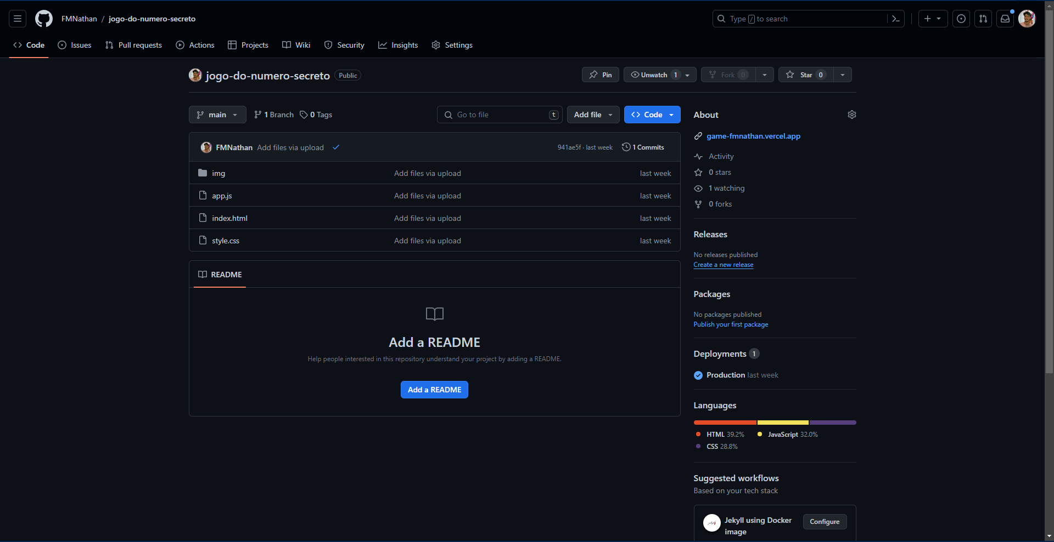
Task: Open the Issues tab
Action: [75, 45]
